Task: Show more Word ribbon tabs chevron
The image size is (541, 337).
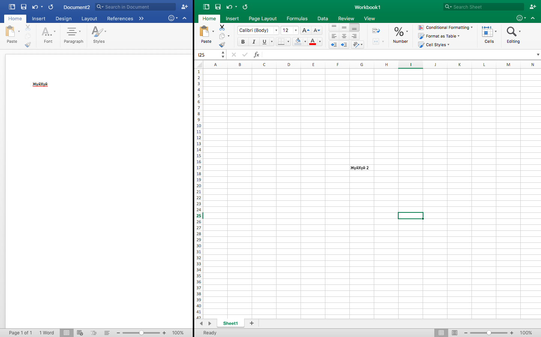Action: pyautogui.click(x=141, y=18)
